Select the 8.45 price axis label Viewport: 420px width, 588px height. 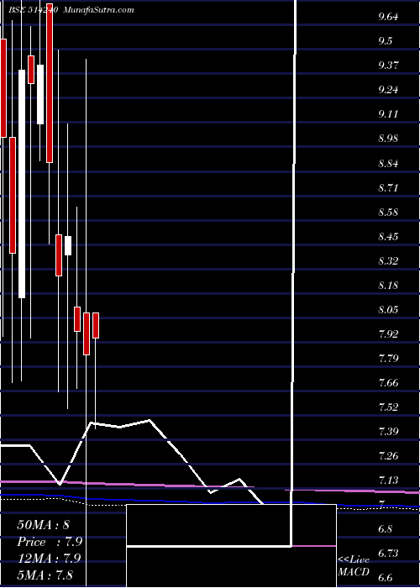[388, 237]
